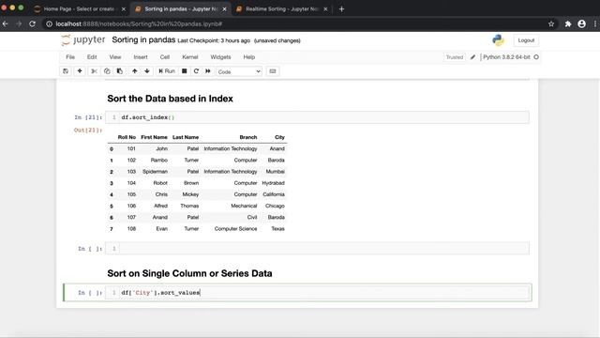Click the pencil edit mode icon
Image resolution: width=600 pixels, height=338 pixels.
472,57
